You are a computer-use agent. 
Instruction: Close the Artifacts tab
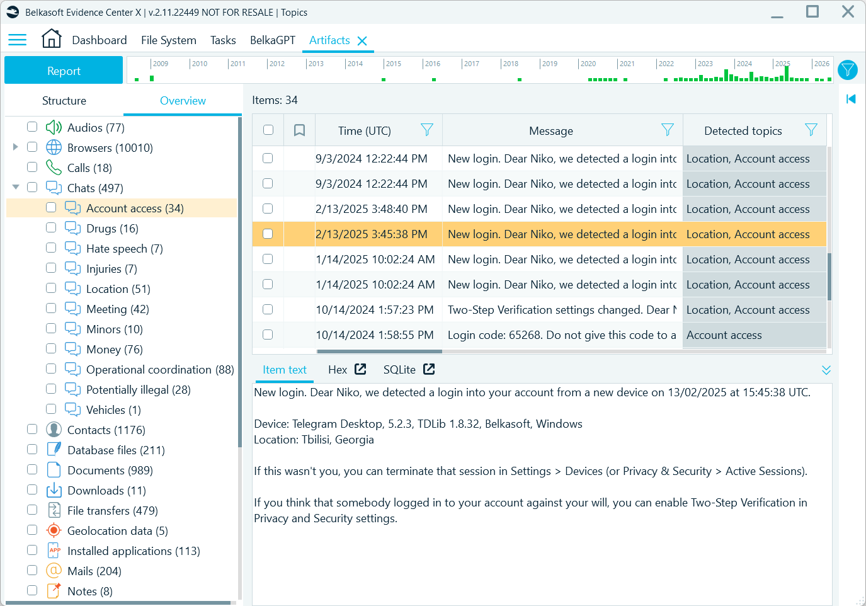point(362,41)
